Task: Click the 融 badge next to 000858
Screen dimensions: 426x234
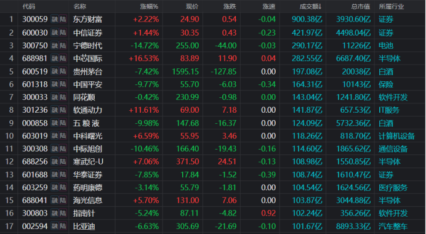Action: click(55, 123)
